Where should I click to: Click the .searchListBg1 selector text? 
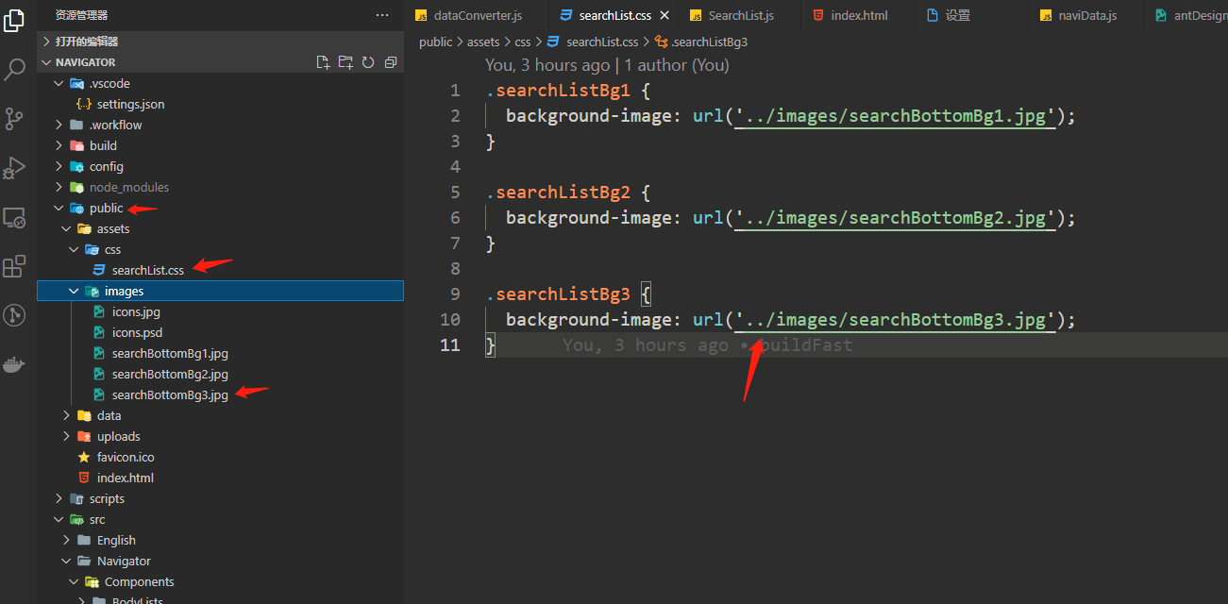click(x=558, y=91)
